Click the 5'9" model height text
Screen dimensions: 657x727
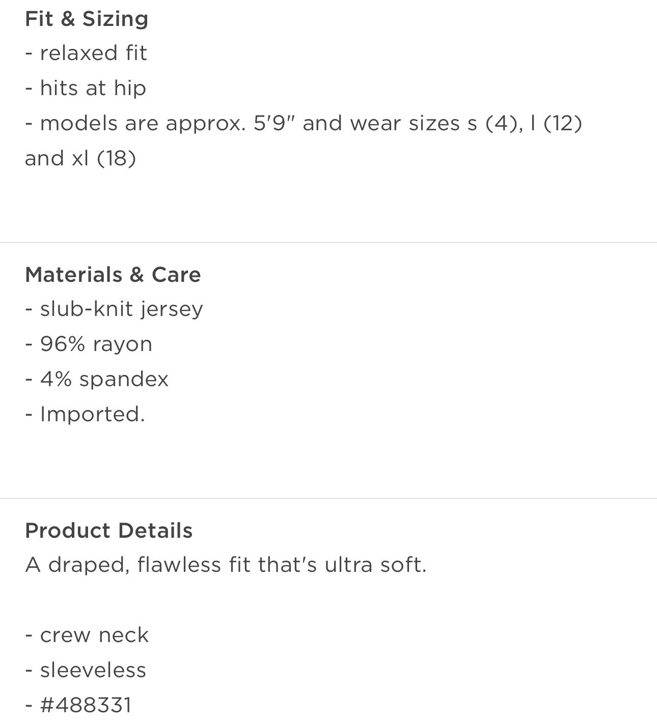(x=275, y=123)
